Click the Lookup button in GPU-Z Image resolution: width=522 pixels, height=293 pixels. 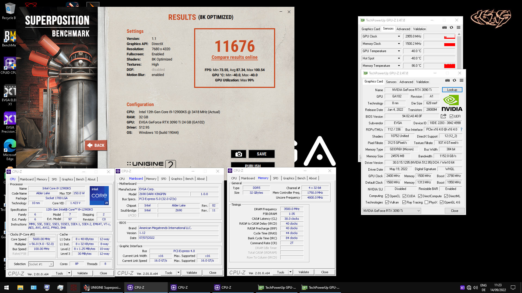[x=452, y=90]
